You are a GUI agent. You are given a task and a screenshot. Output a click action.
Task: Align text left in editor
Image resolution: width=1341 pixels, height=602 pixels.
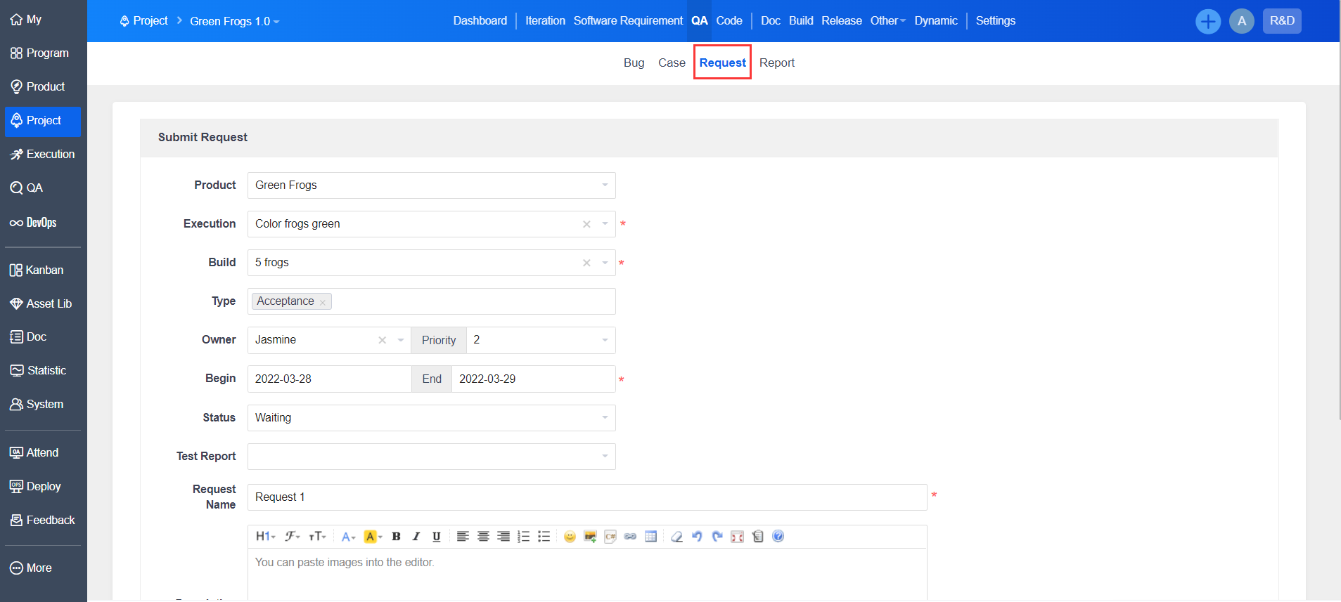[463, 537]
